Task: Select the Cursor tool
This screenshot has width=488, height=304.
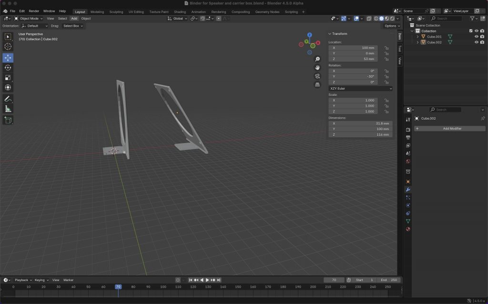Action: pyautogui.click(x=8, y=47)
